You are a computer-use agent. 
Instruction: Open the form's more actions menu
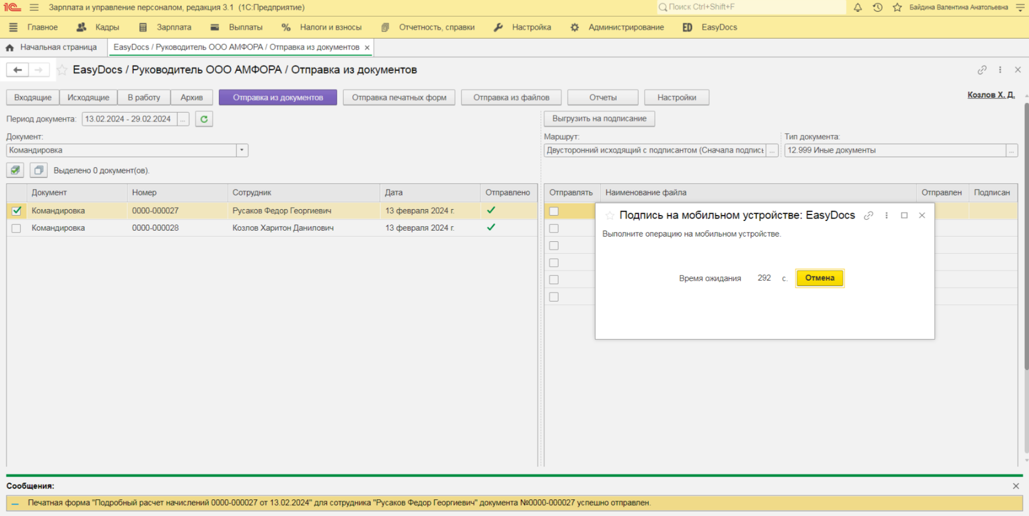(x=1000, y=70)
